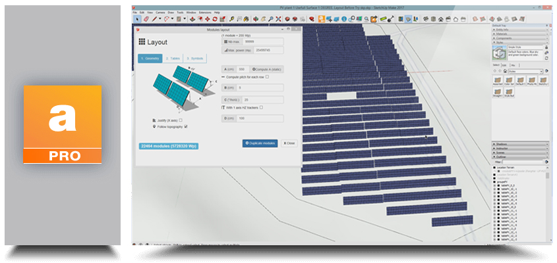Click the Outliner Filter text field
The height and width of the screenshot is (263, 557).
(x=523, y=162)
